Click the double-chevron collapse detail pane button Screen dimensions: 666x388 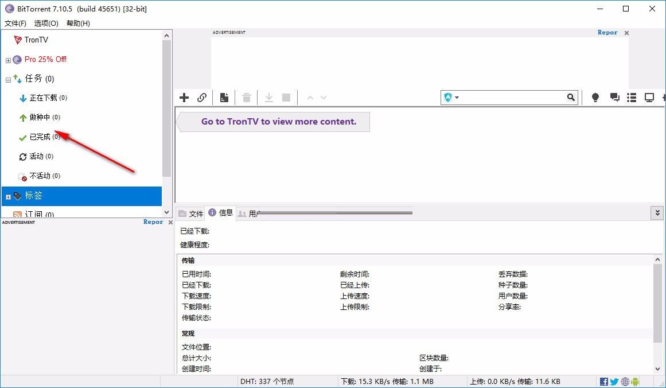pos(657,213)
